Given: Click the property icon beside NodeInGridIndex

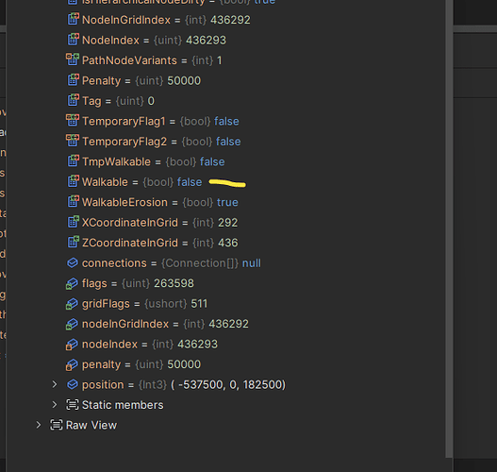Looking at the screenshot, I should pos(73,20).
